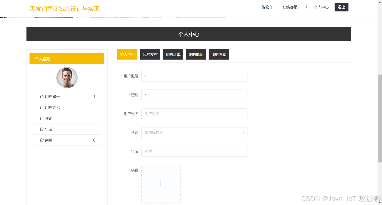This screenshot has height=205, width=382.
Task: Click the home icon beside 用户账号 in sidebar
Action: click(42, 96)
